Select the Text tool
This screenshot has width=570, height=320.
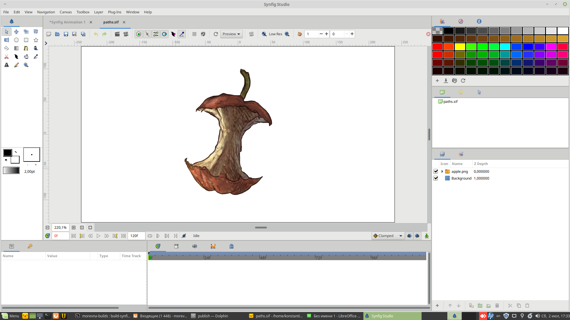(x=7, y=65)
